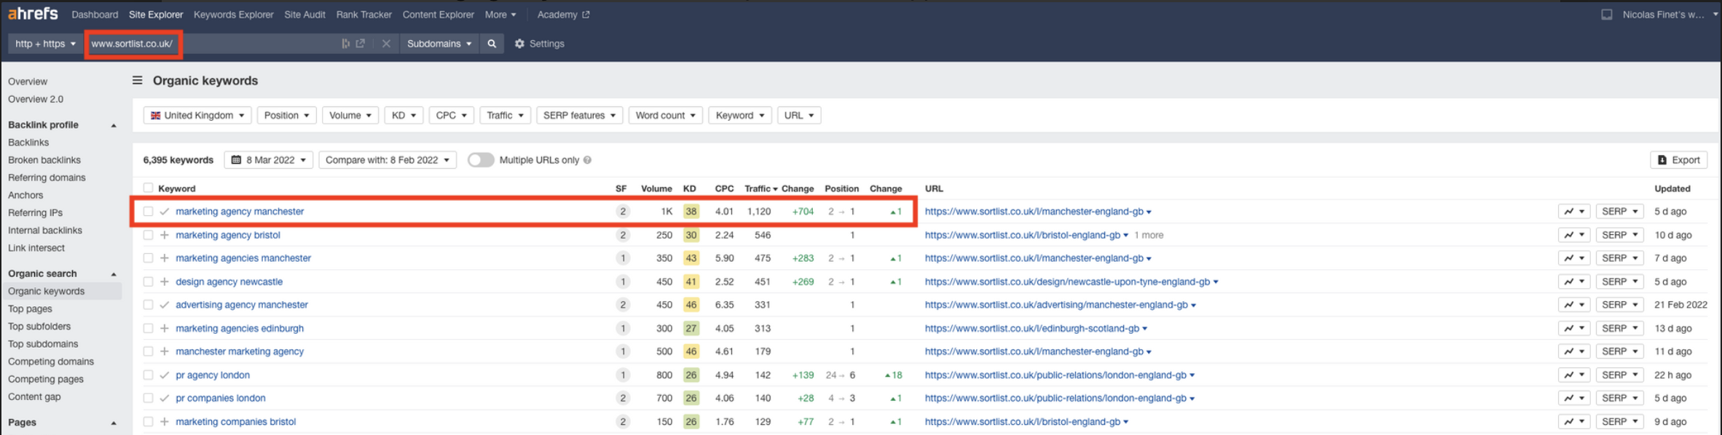Check the box for pr agency london
1722x435 pixels.
pyautogui.click(x=148, y=375)
